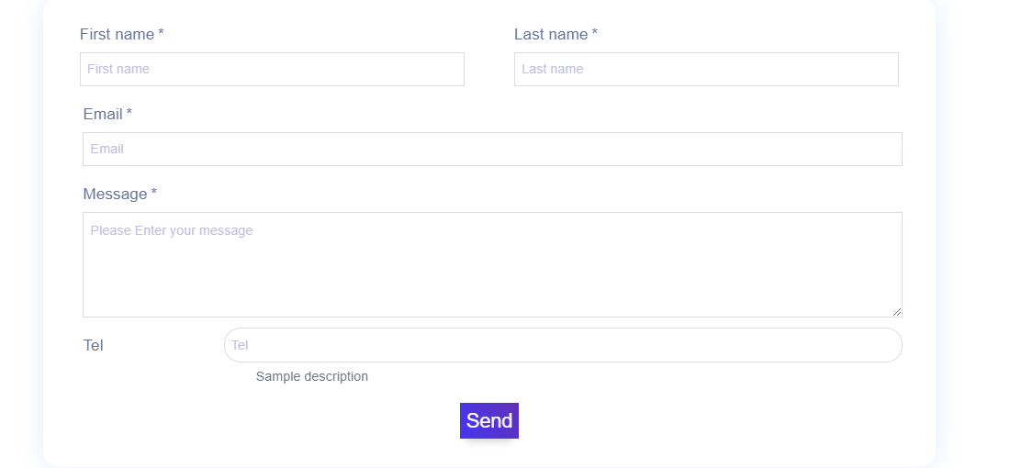Click the "Message" label above the text area

click(115, 195)
